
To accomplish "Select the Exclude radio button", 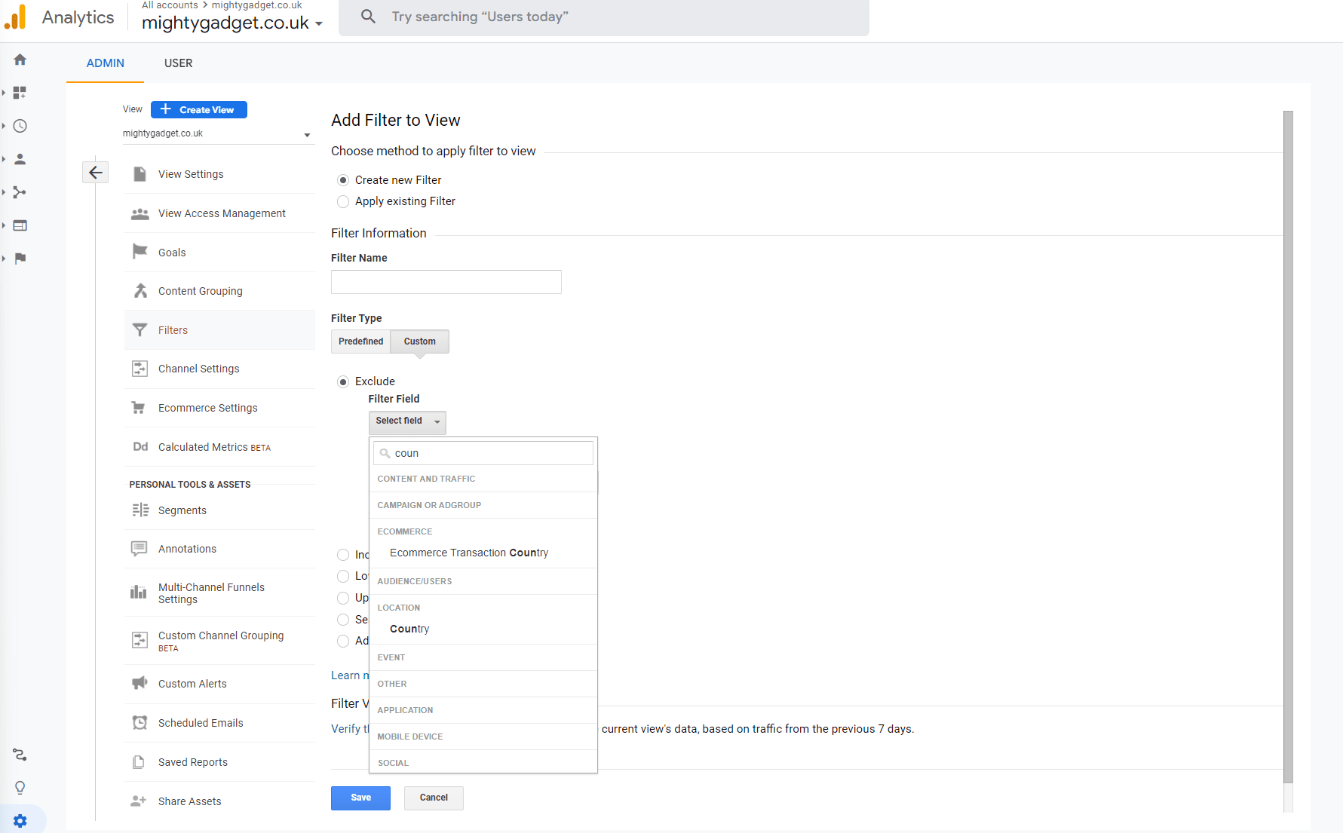I will coord(343,381).
